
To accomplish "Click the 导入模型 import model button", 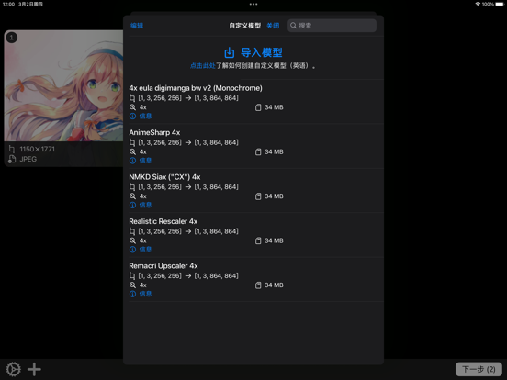I will (x=253, y=52).
